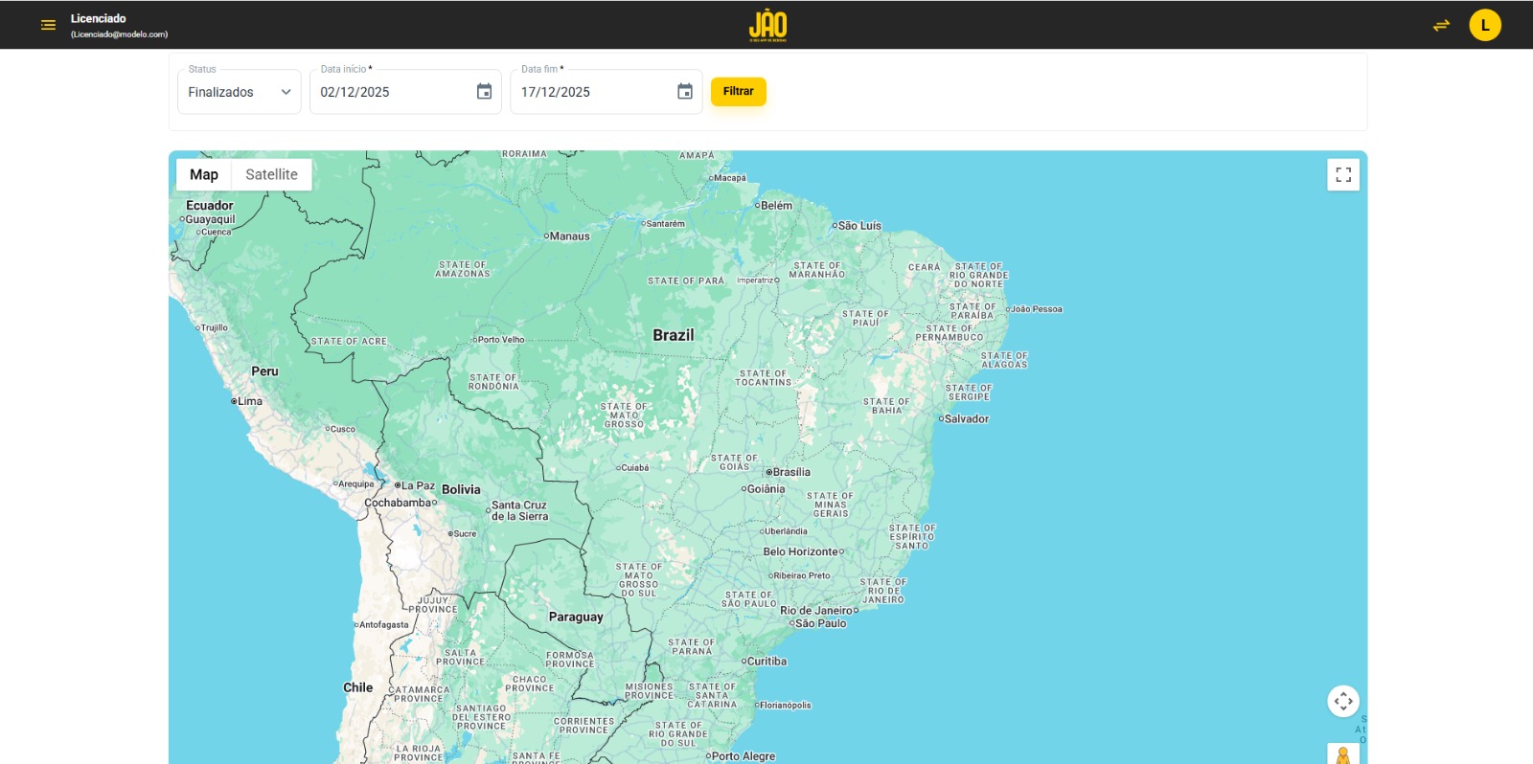Click Peru country label on map
Viewport: 1533px width, 764px height.
point(264,371)
